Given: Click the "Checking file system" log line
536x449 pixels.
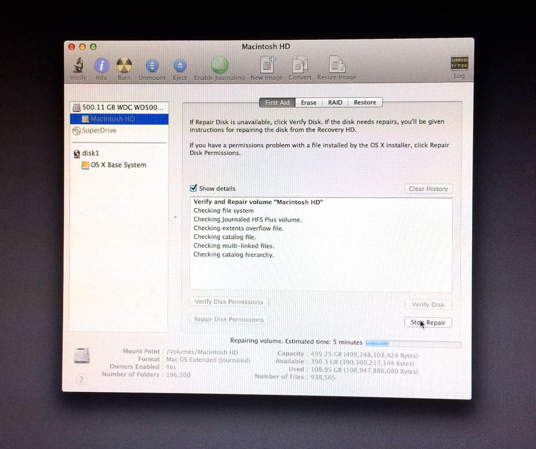Looking at the screenshot, I should click(223, 211).
